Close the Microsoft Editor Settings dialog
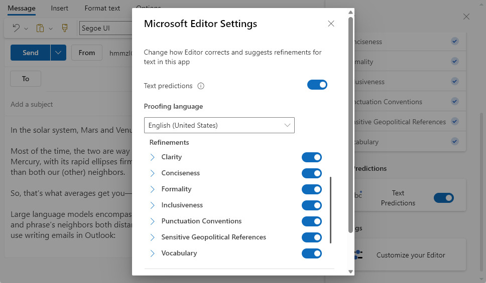 pos(331,24)
